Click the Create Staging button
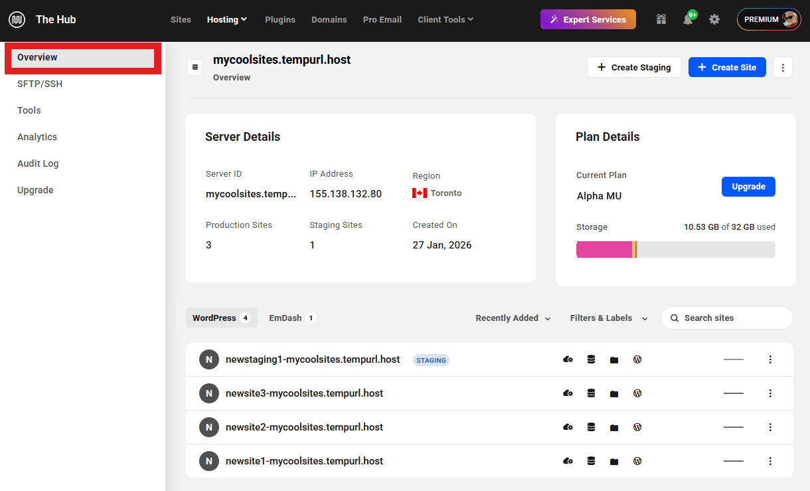The width and height of the screenshot is (810, 491). tap(634, 67)
